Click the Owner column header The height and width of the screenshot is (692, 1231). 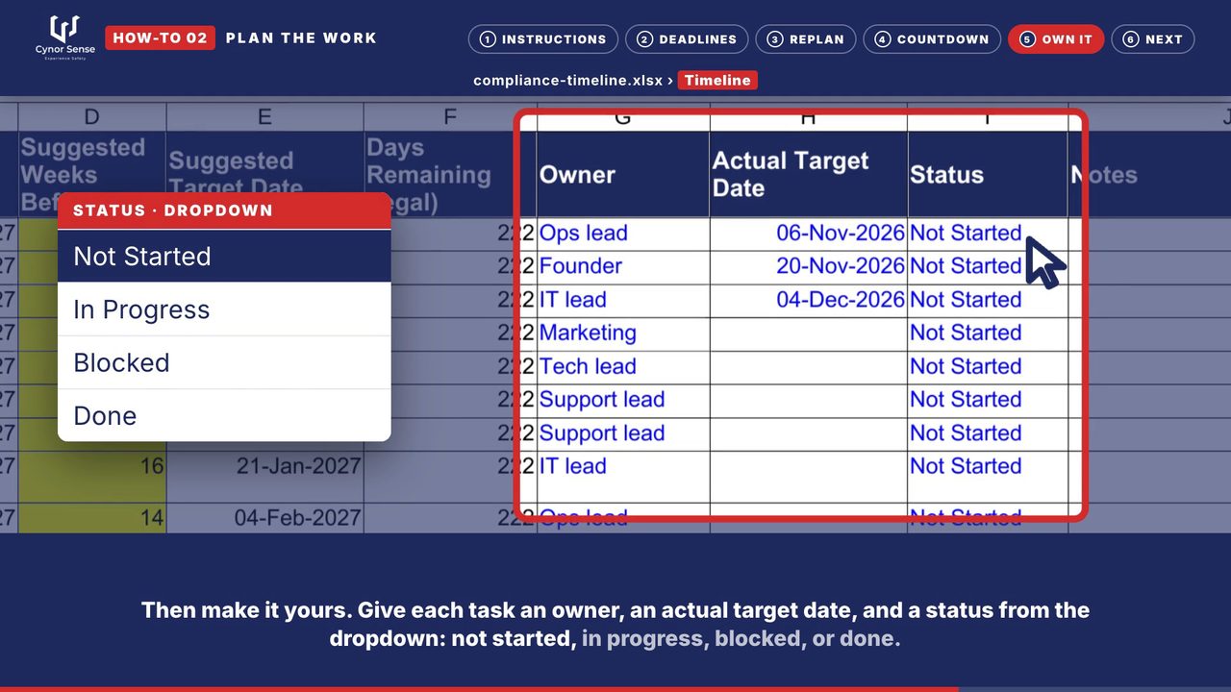[x=623, y=174]
